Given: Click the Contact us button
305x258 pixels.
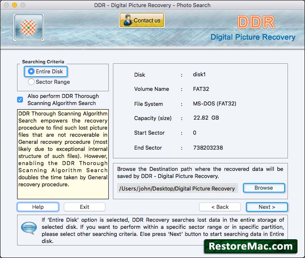Looking at the screenshot, I should tap(142, 20).
